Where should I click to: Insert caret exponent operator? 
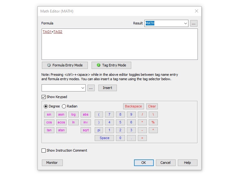[153, 130]
